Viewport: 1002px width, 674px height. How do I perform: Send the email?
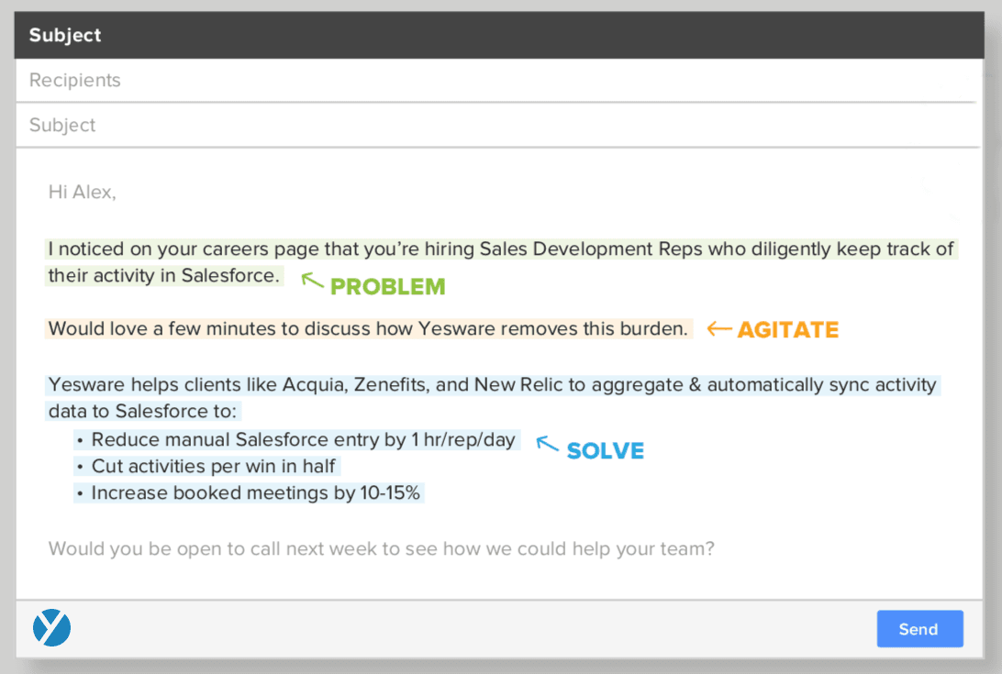(919, 629)
